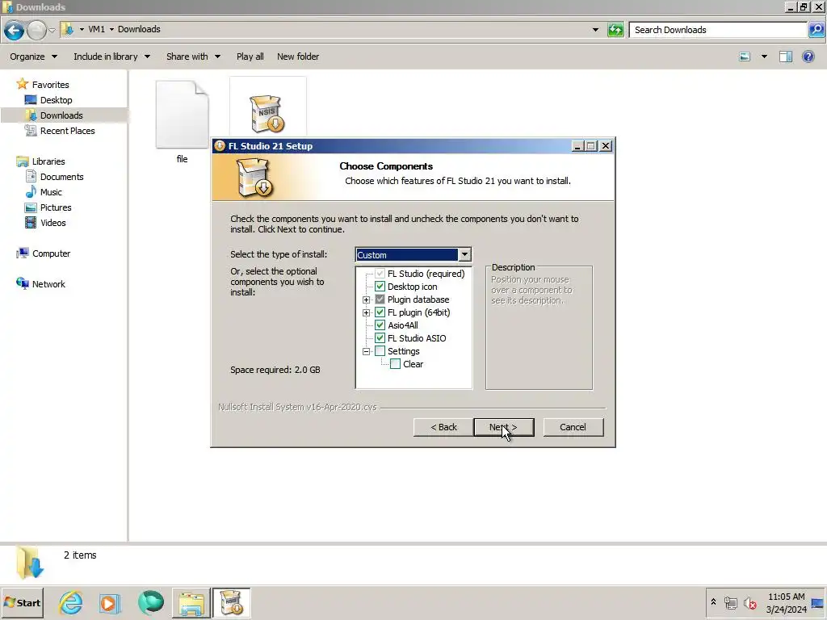Click Downloads in the address breadcrumb
Image resolution: width=827 pixels, height=620 pixels.
(139, 29)
